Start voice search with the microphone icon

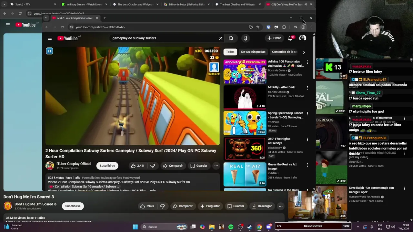[246, 38]
